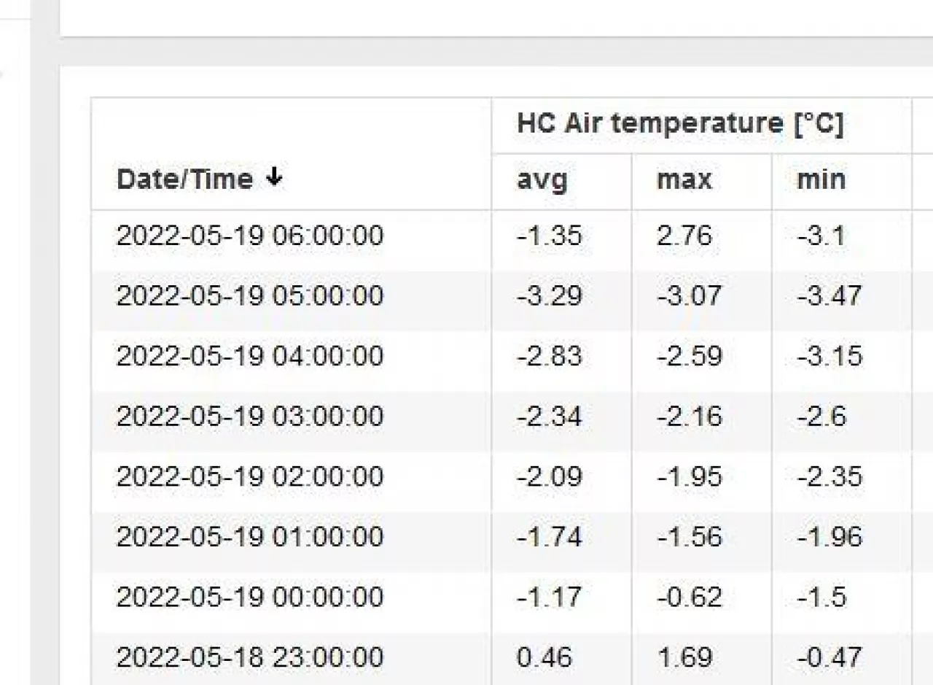Click the min column header
Viewport: 933px width, 685px height.
[821, 179]
